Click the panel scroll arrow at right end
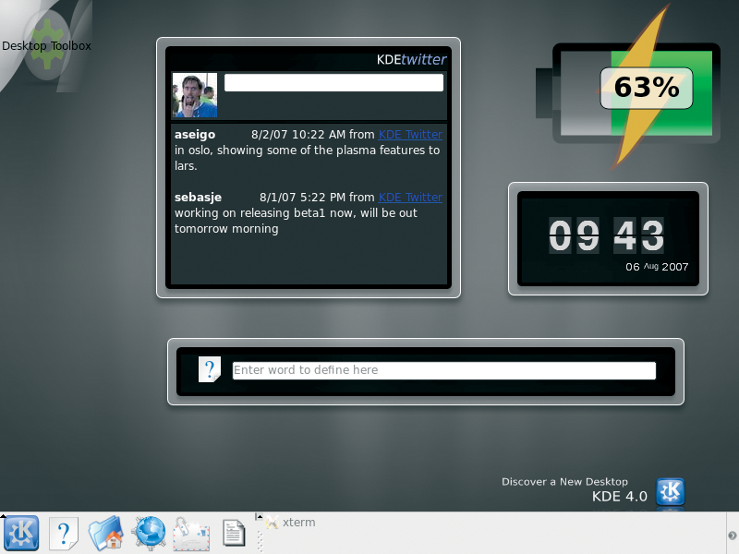Image resolution: width=739 pixels, height=554 pixels. click(x=732, y=536)
